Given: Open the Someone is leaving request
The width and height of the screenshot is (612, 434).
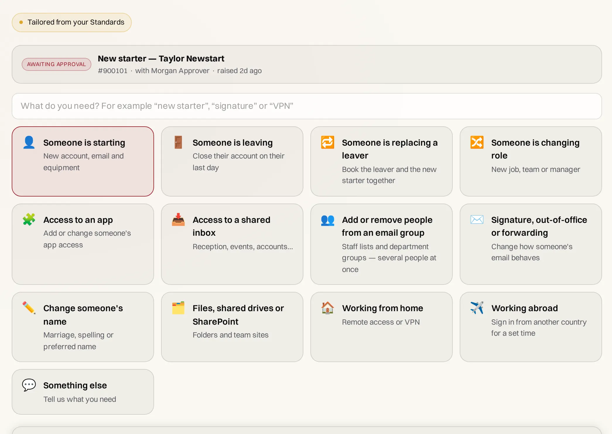Looking at the screenshot, I should coord(232,161).
